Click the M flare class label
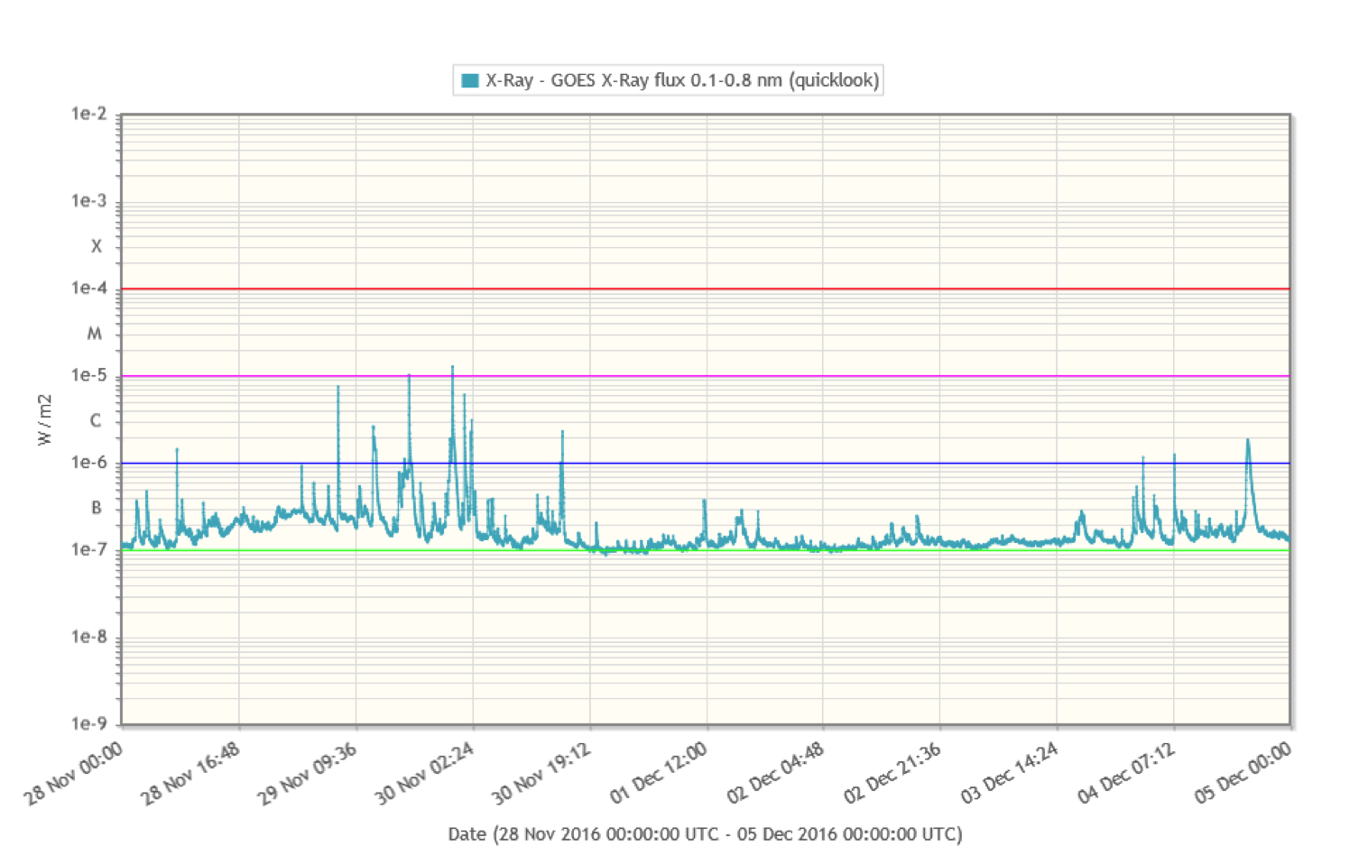Image resolution: width=1368 pixels, height=846 pixels. click(x=95, y=334)
